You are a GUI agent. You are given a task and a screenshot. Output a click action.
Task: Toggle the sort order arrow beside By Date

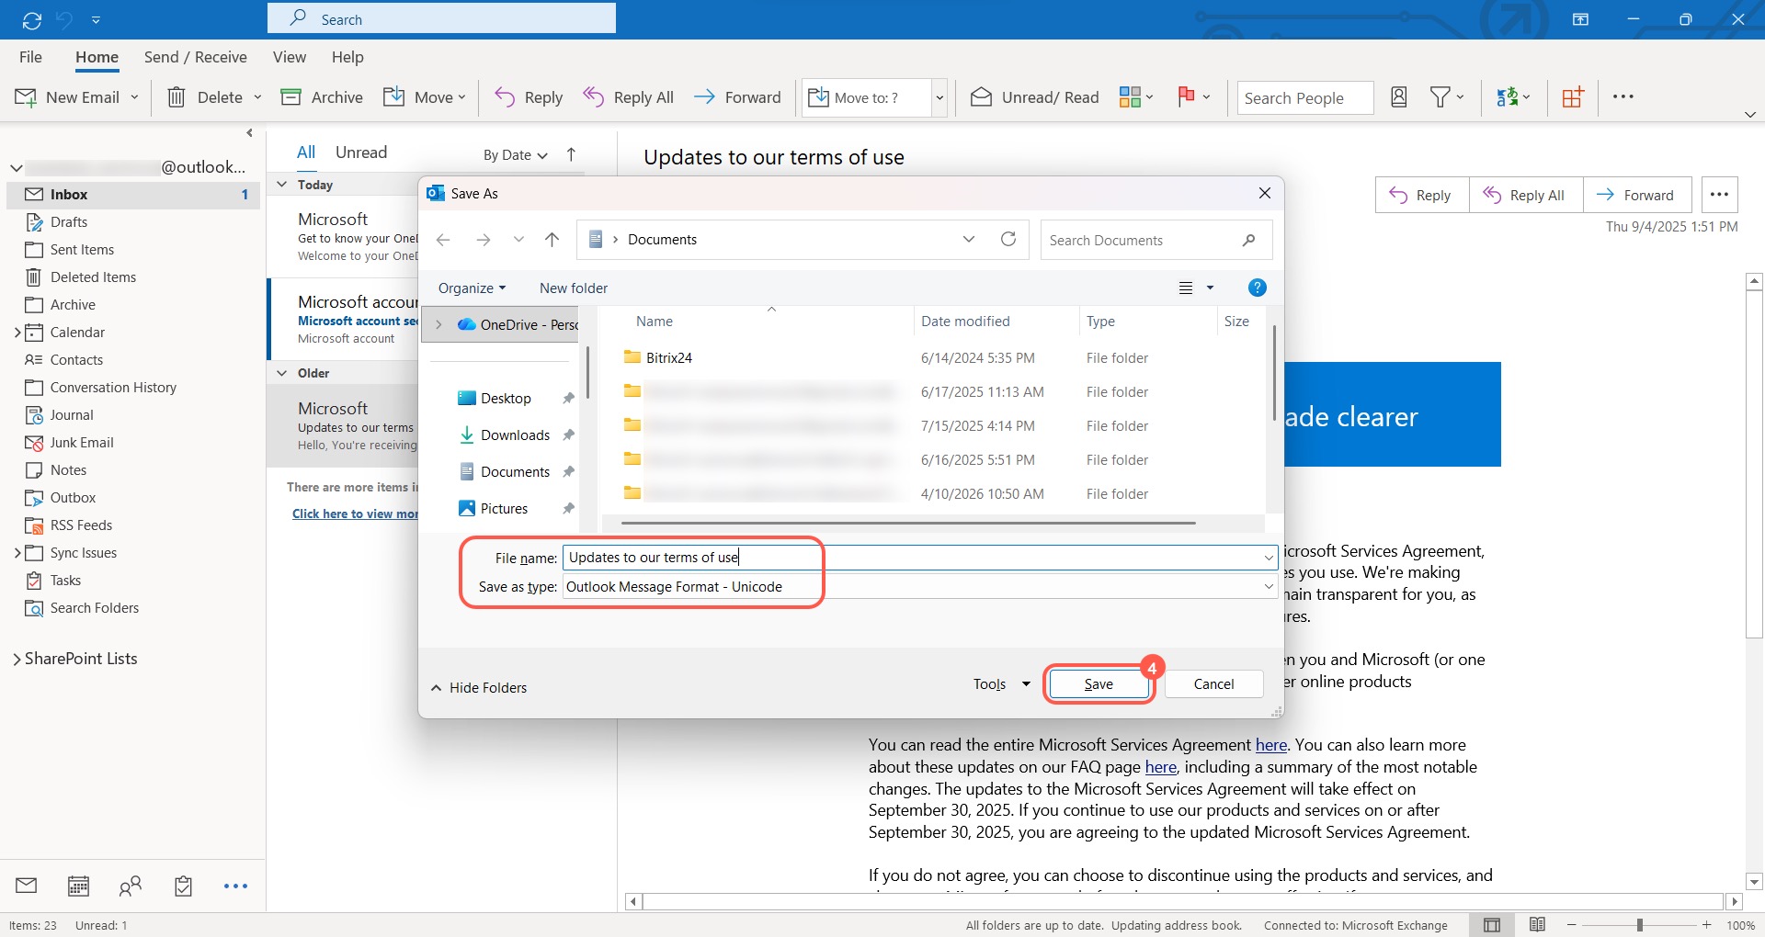tap(571, 154)
